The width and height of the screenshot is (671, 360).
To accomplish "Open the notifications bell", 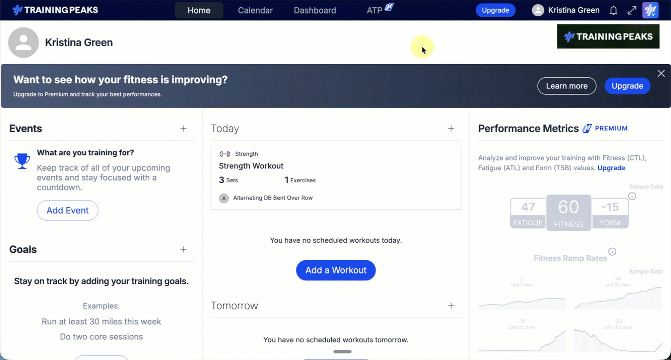I will point(614,10).
